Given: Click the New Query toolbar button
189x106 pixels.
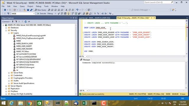Looking at the screenshot, I should (40, 10).
